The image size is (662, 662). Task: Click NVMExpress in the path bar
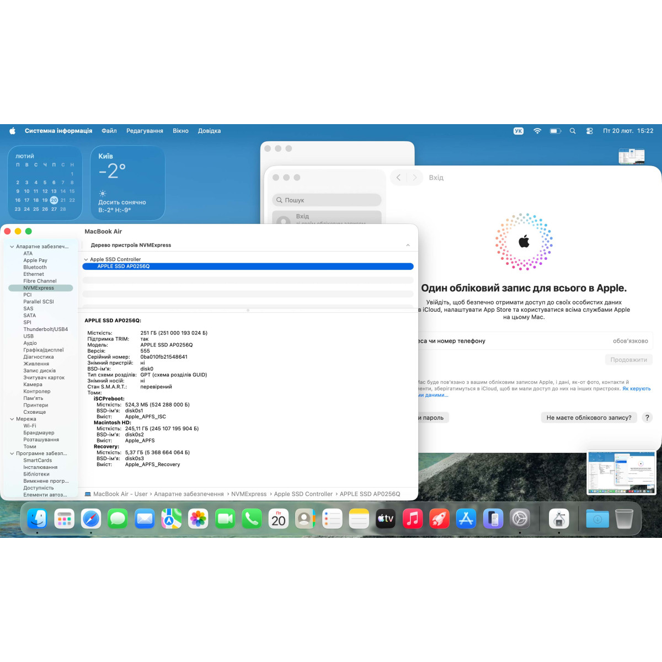point(249,494)
